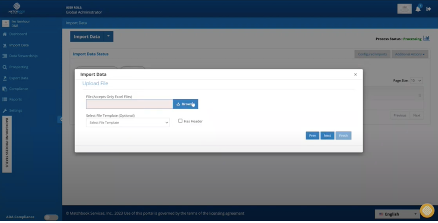
Task: Click the main Import Data button
Action: [87, 37]
